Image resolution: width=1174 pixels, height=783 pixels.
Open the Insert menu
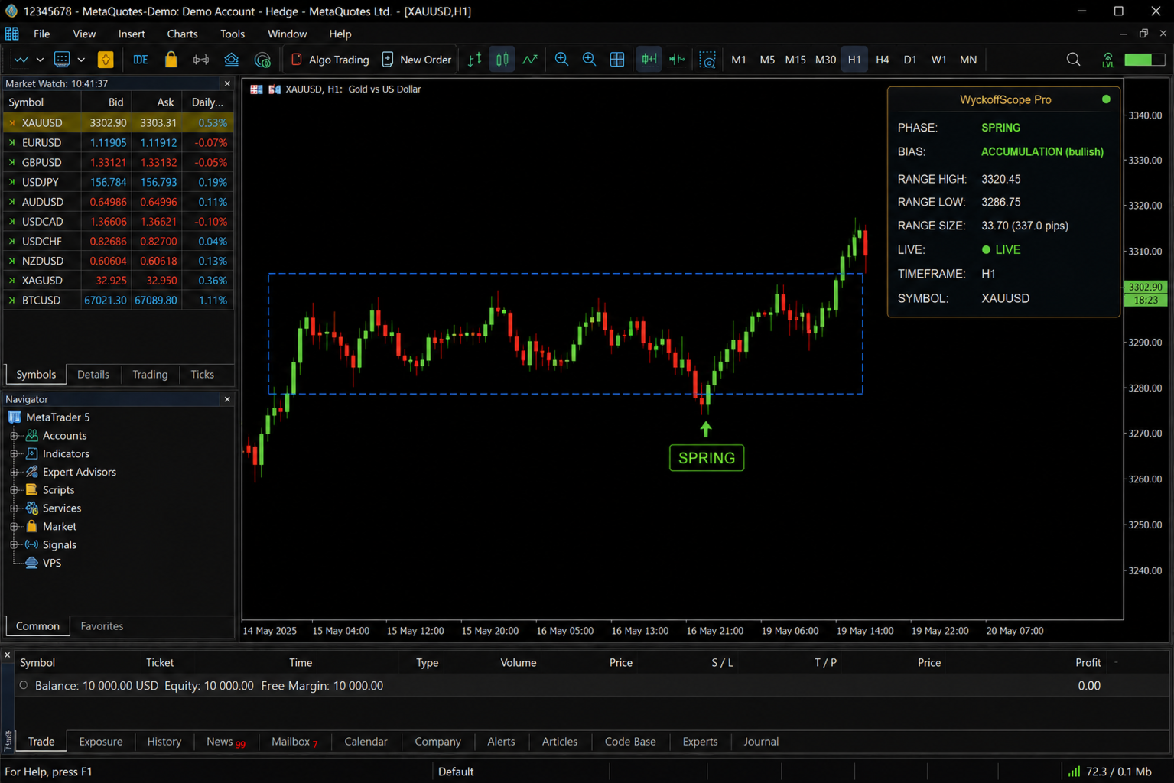click(x=132, y=34)
